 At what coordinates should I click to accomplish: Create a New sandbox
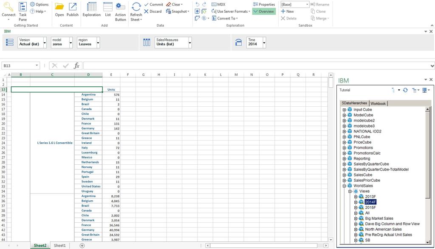(x=287, y=11)
